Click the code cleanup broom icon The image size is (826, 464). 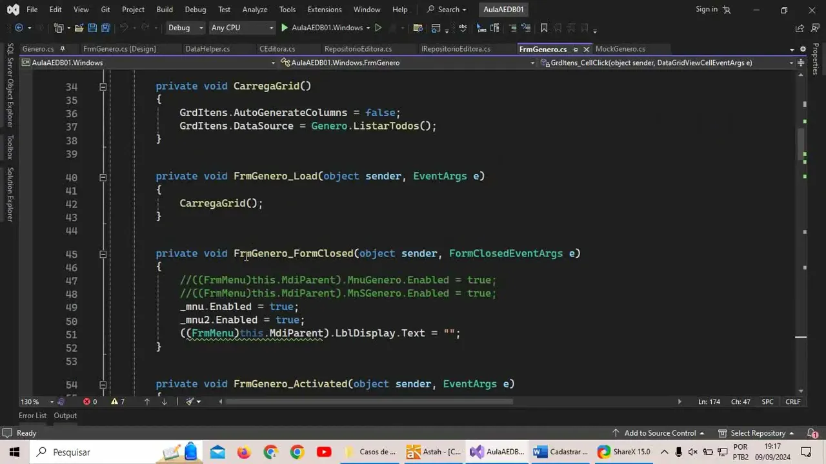tap(190, 401)
